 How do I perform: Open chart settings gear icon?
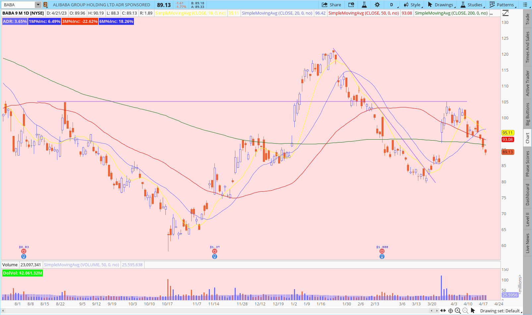coord(377,5)
